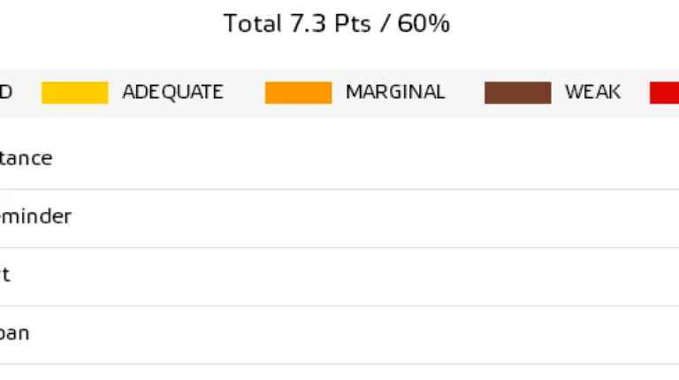Select the row label ending in 'eminder'

coord(35,217)
